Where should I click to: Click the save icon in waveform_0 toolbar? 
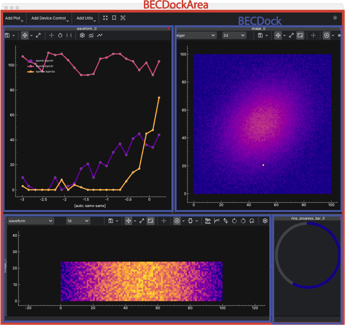(x=7, y=35)
